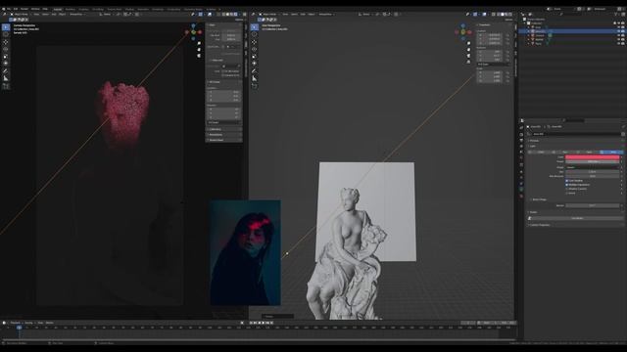
Task: Select the Rotate tool in Camera Perspective viewport
Action: (x=6, y=49)
